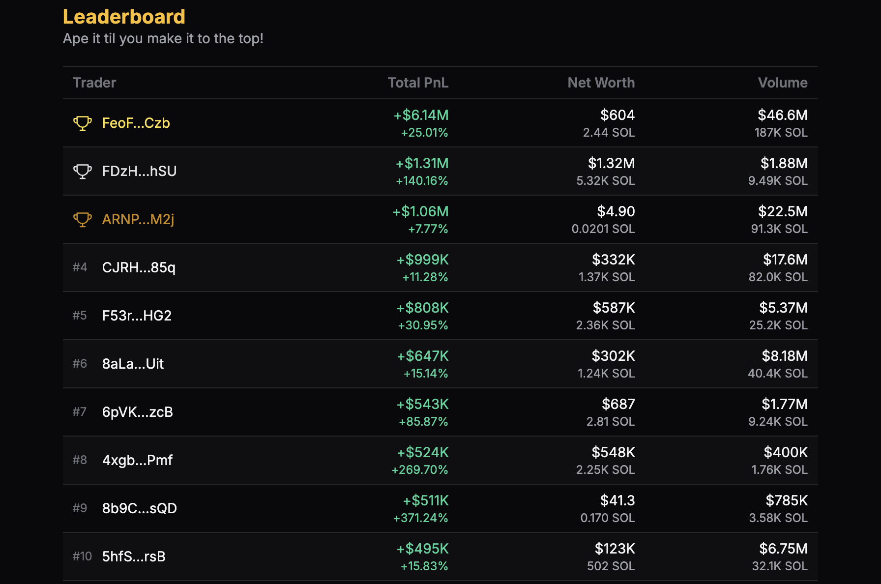Click the +$543K PnL value
The height and width of the screenshot is (584, 881).
423,404
